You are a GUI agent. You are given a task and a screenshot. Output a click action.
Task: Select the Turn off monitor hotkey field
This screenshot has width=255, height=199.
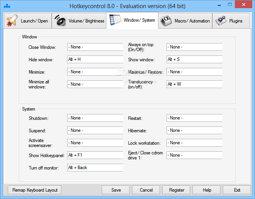95,168
